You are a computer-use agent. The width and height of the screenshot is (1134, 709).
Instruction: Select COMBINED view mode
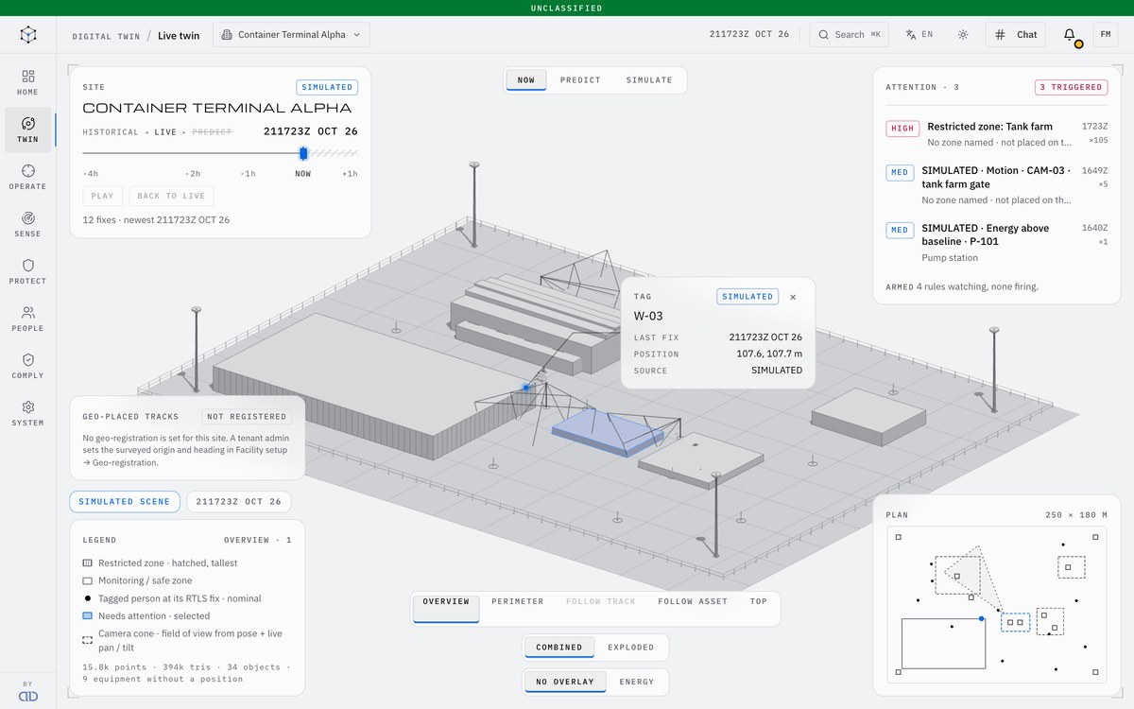coord(559,648)
